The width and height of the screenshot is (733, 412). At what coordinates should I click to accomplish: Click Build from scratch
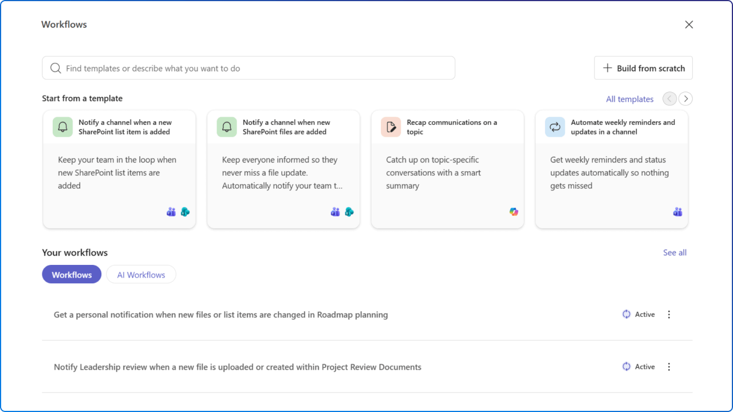click(643, 68)
